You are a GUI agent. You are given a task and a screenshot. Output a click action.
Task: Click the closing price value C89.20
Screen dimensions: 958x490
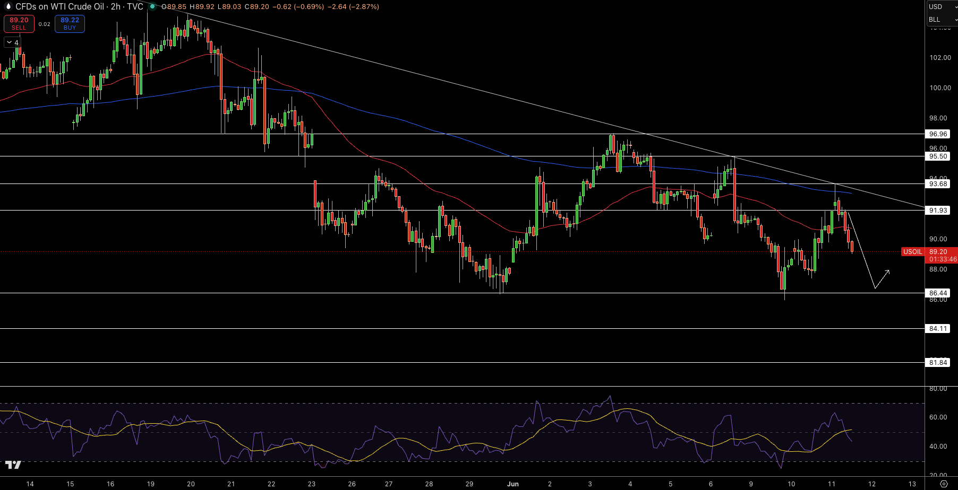pos(256,7)
